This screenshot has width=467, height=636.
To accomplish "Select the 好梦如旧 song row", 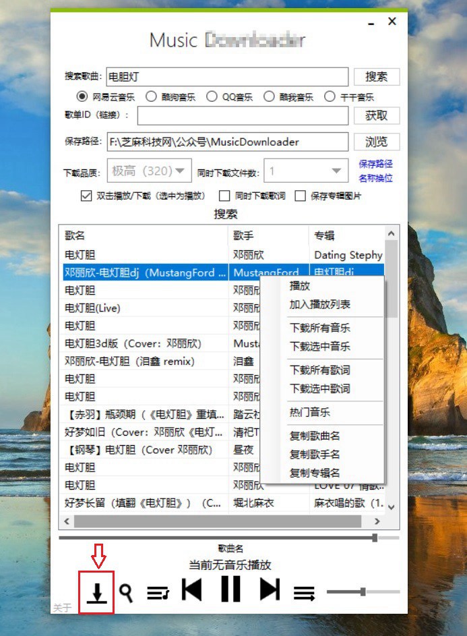I will click(x=144, y=432).
